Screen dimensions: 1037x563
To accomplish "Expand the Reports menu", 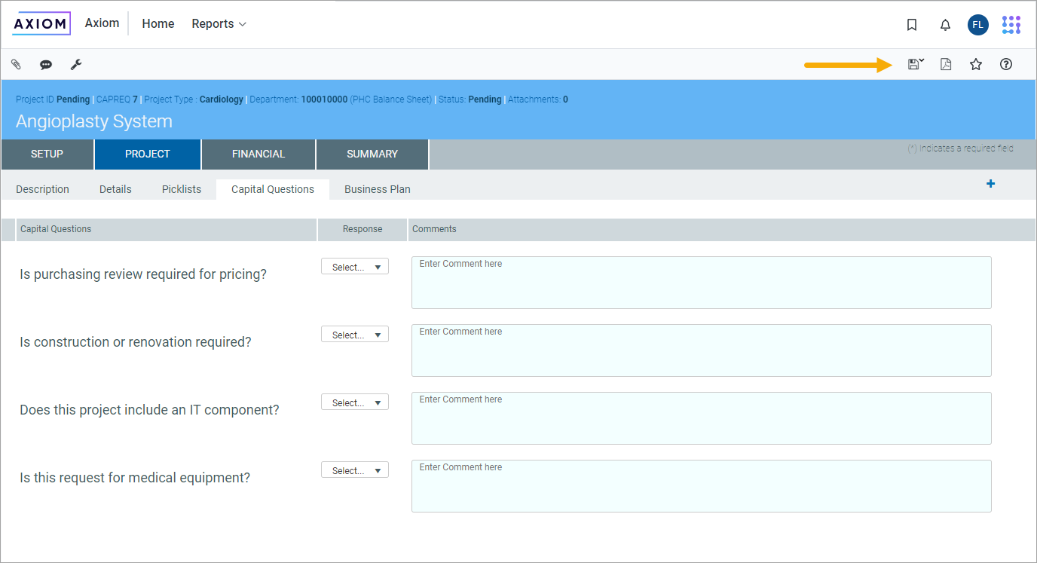I will 219,24.
